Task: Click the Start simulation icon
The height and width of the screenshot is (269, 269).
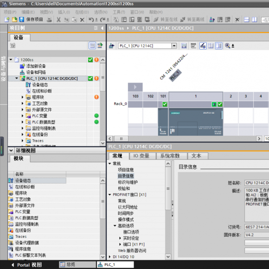Action: tap(140, 19)
